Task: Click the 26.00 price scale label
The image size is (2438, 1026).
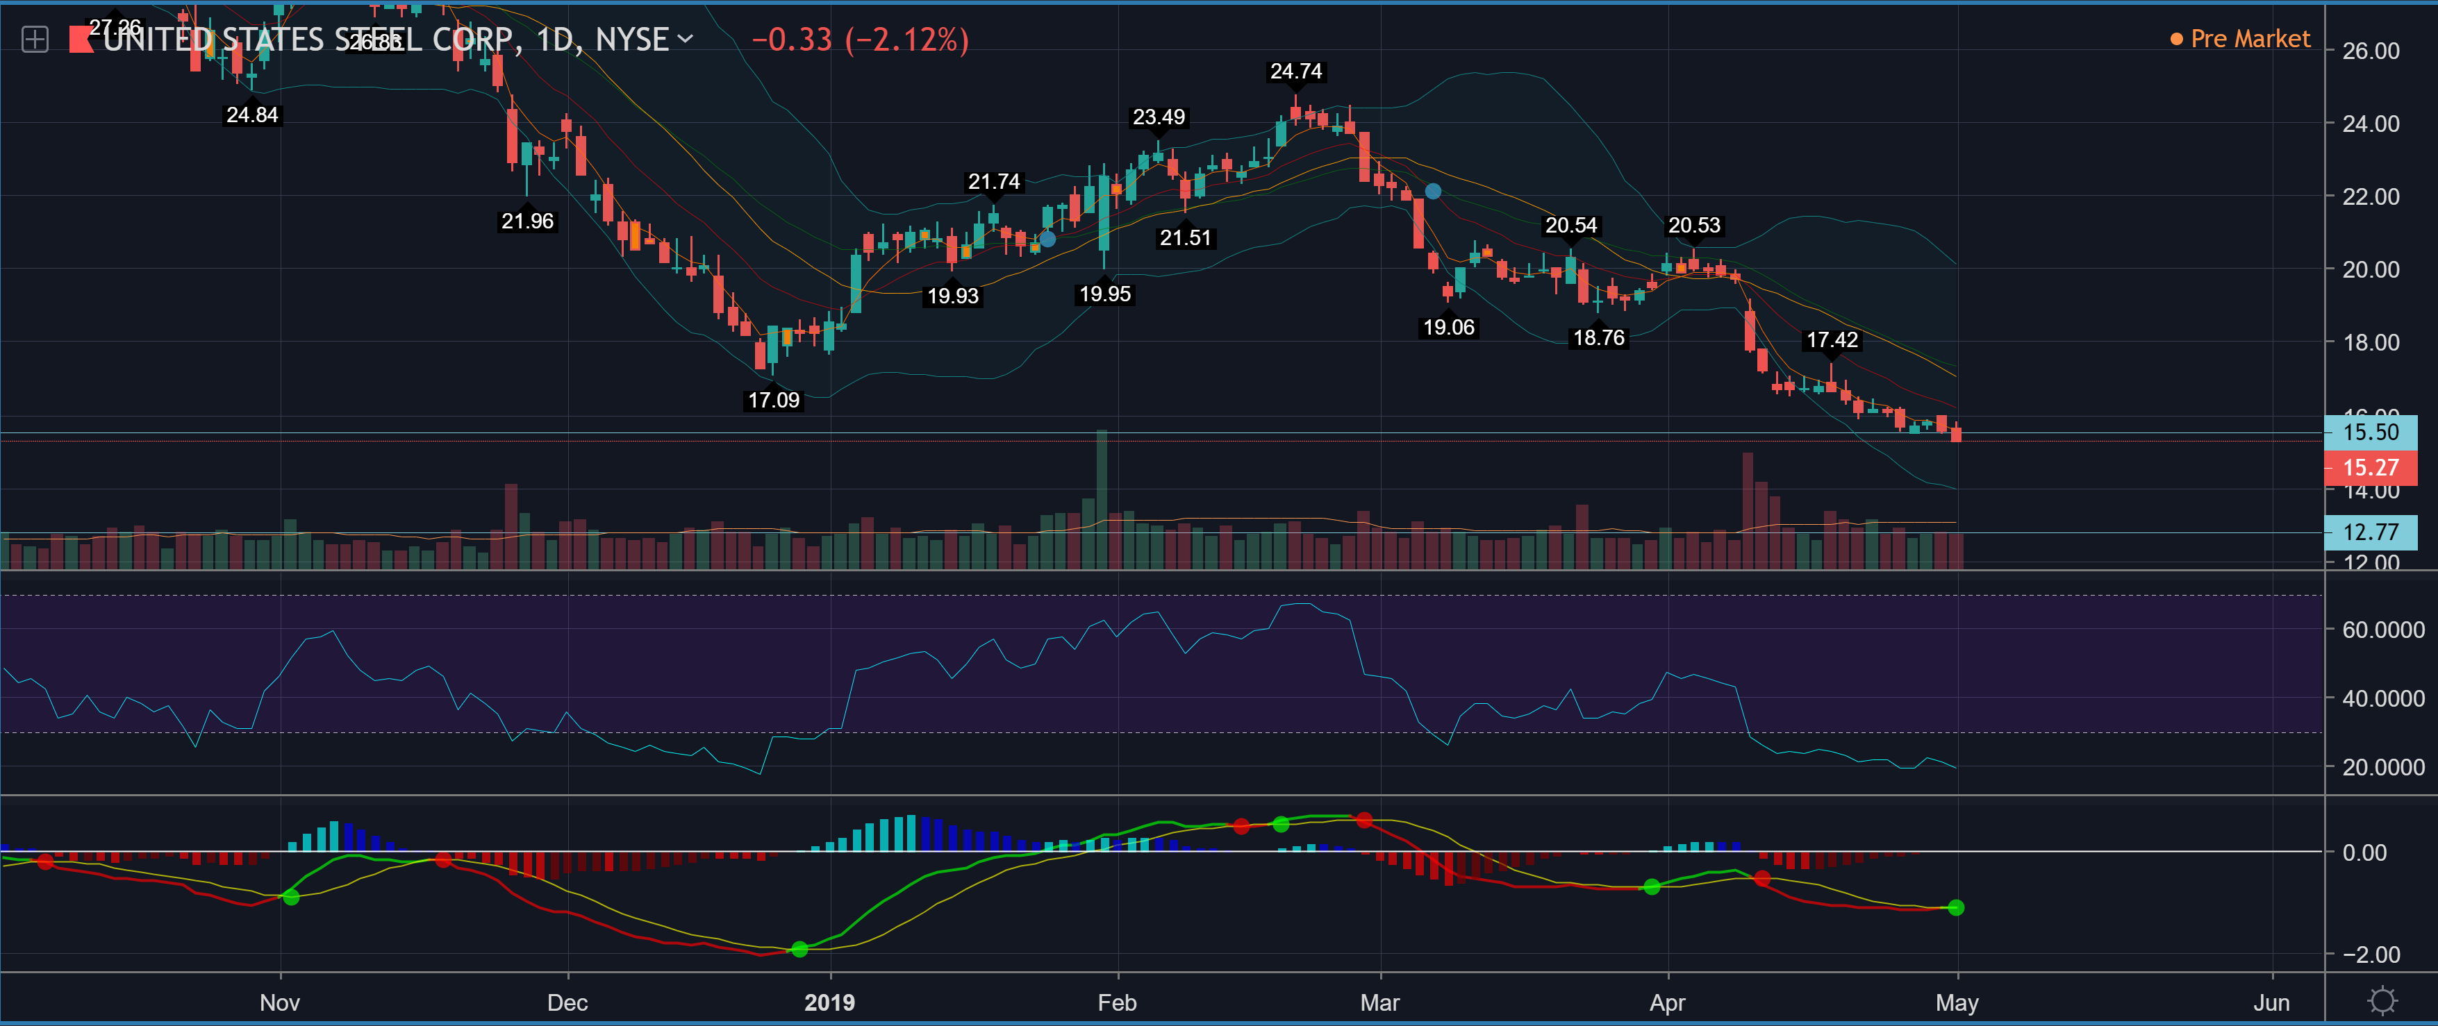Action: pyautogui.click(x=2370, y=51)
